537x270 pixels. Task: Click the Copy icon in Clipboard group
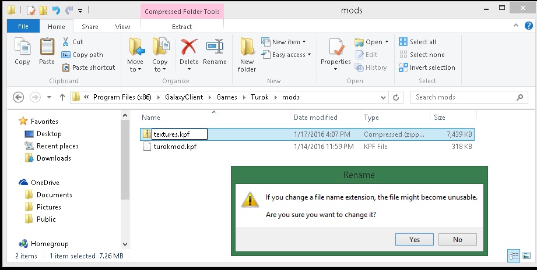22,51
